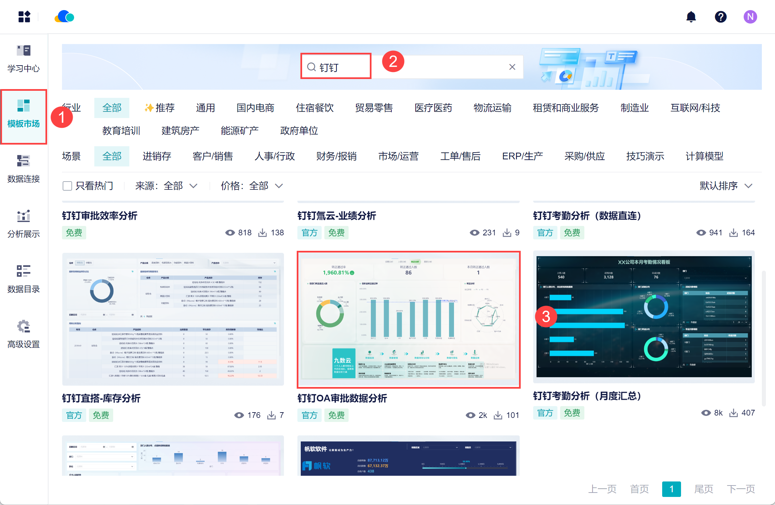This screenshot has height=505, width=775.
Task: Select the 全部 industry filter
Action: click(x=112, y=108)
